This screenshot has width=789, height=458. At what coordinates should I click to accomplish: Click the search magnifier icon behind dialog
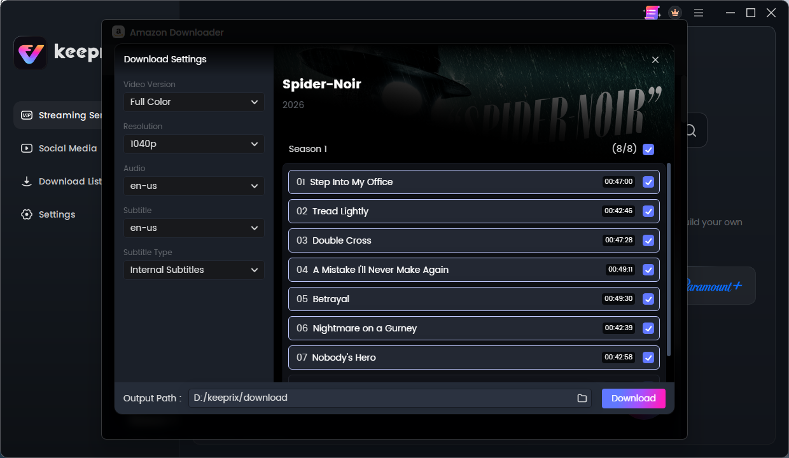coord(690,130)
